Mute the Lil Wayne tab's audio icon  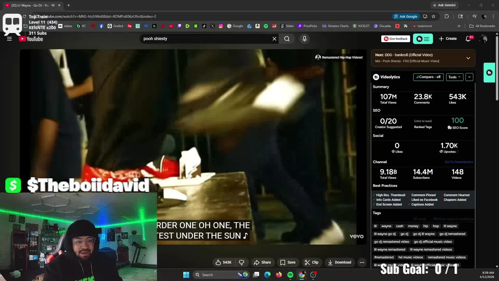click(x=53, y=5)
